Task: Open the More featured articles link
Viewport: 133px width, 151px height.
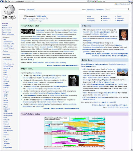Action: pos(70,65)
